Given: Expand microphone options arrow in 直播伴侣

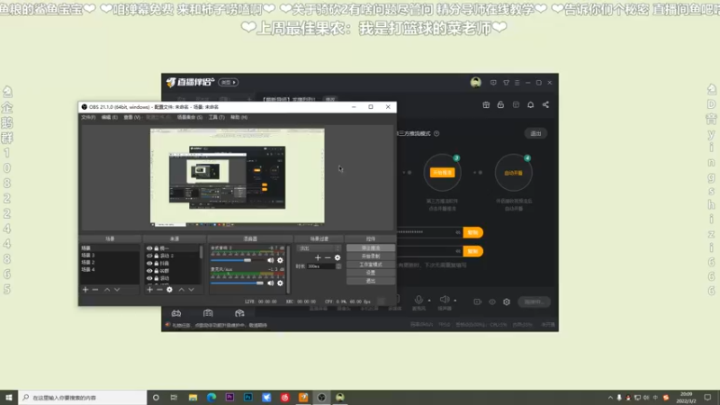Looking at the screenshot, I should tap(429, 301).
